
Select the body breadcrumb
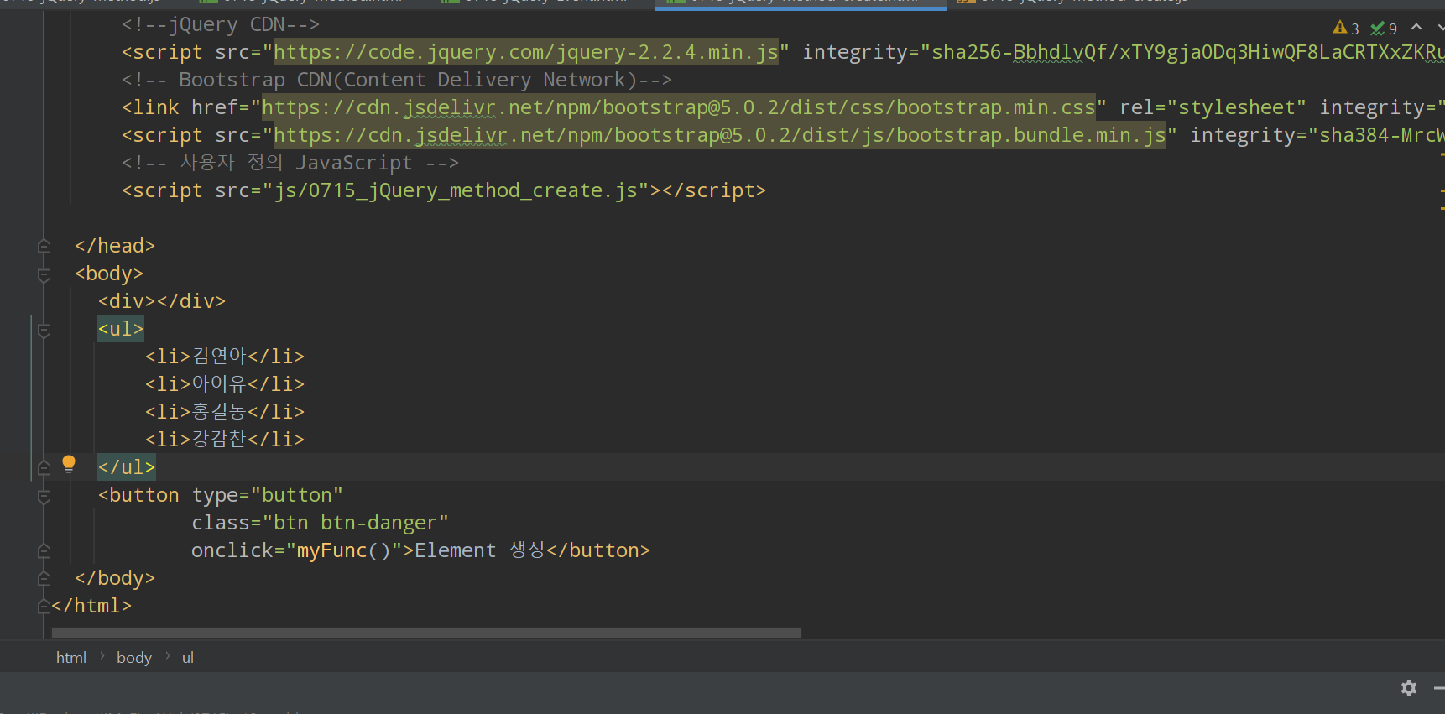134,658
